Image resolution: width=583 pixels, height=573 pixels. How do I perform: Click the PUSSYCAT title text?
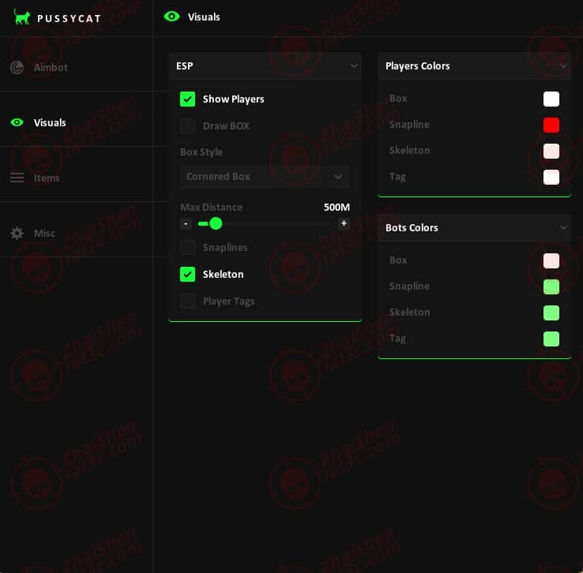coord(69,19)
